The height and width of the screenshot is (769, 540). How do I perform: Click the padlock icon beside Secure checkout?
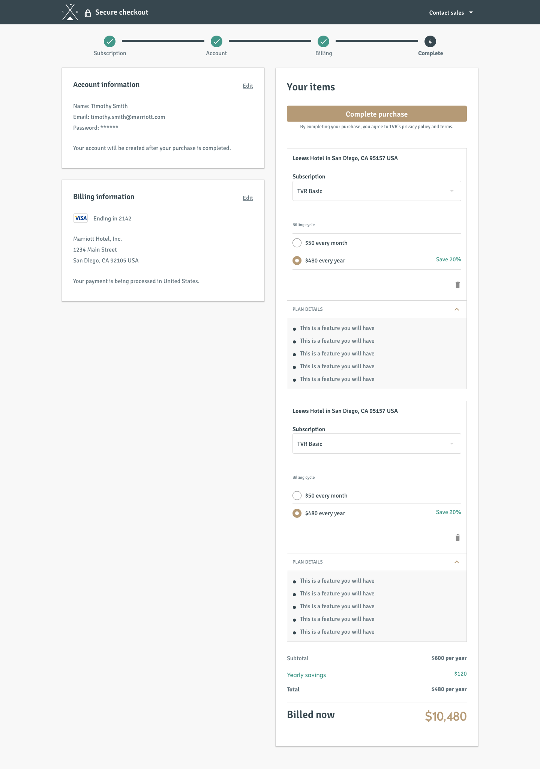point(88,13)
